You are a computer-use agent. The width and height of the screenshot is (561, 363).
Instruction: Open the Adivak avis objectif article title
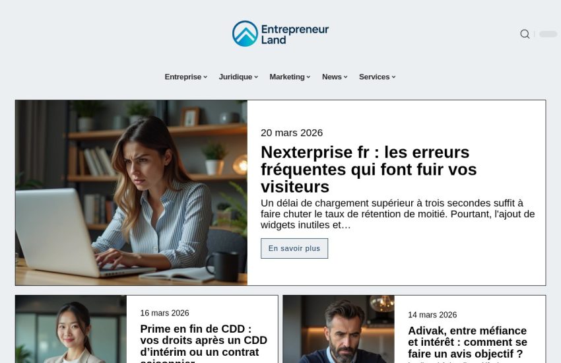pyautogui.click(x=467, y=342)
